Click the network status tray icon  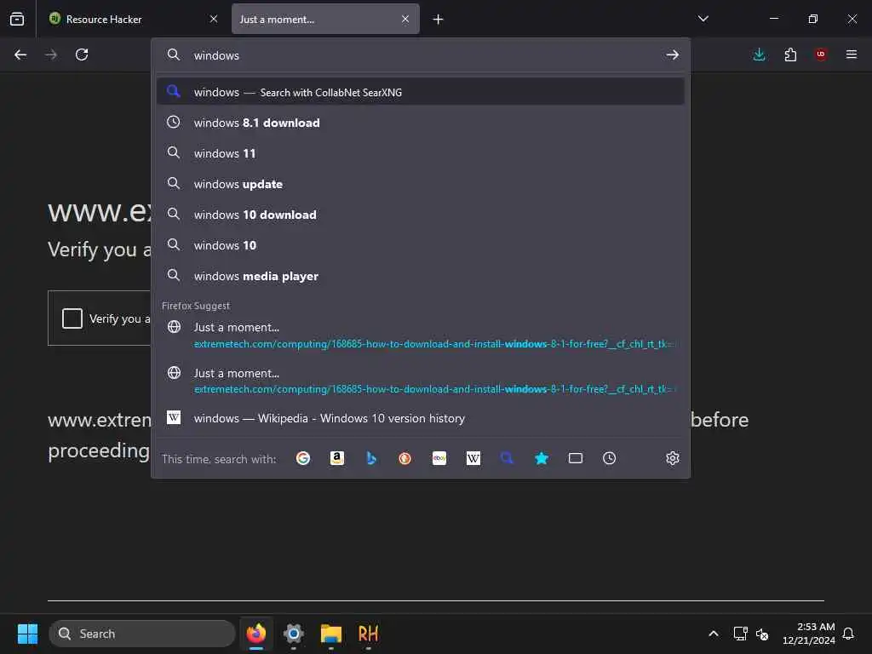[x=740, y=634]
